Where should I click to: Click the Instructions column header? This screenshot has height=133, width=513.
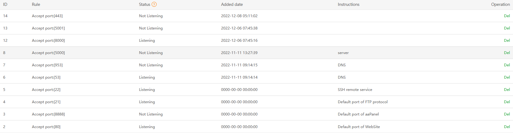click(348, 4)
